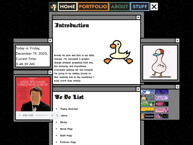The image size is (193, 145).
Task: Go to the PORTFOLIO page
Action: (x=93, y=6)
